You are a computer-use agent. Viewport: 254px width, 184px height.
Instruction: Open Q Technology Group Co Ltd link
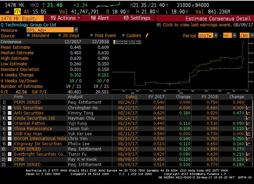click(28, 25)
